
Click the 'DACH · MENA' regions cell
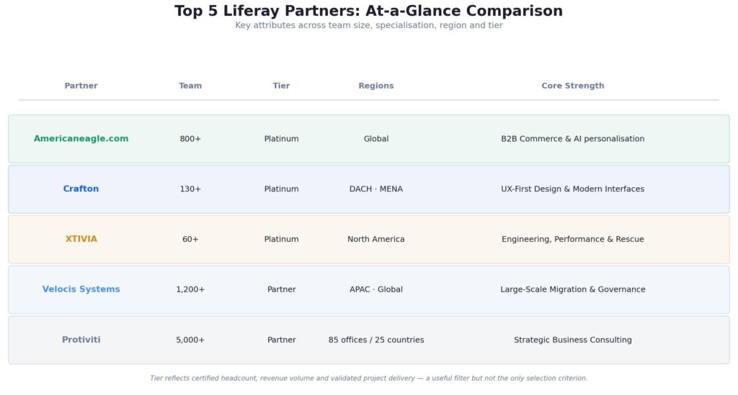click(x=376, y=189)
